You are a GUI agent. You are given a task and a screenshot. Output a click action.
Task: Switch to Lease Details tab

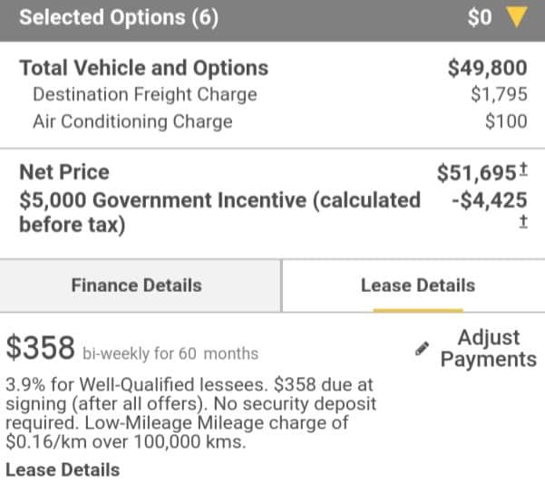pyautogui.click(x=418, y=285)
